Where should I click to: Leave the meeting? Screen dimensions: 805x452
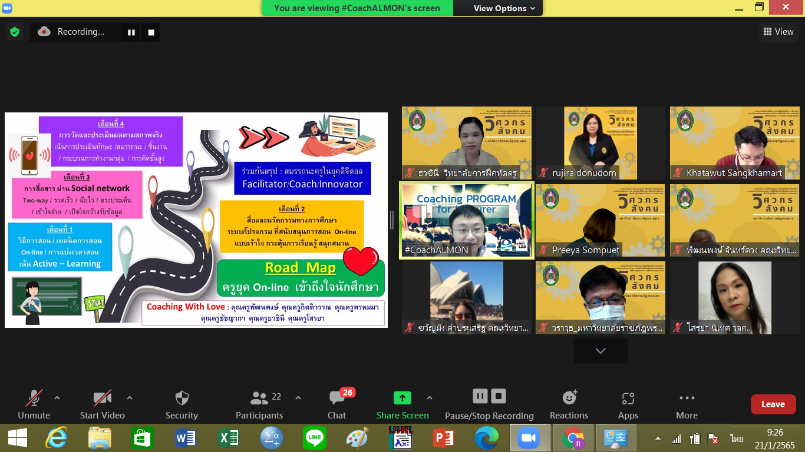pos(773,404)
